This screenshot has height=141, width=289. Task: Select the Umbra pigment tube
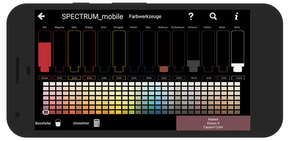tap(208, 51)
